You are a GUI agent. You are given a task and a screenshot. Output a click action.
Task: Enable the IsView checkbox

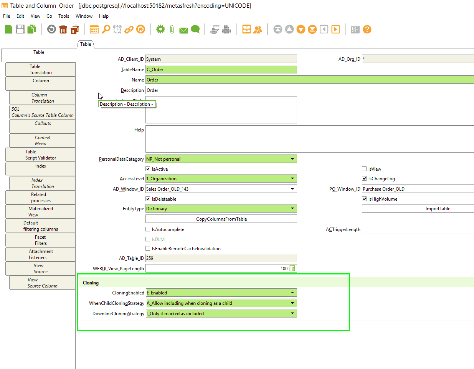pos(364,169)
